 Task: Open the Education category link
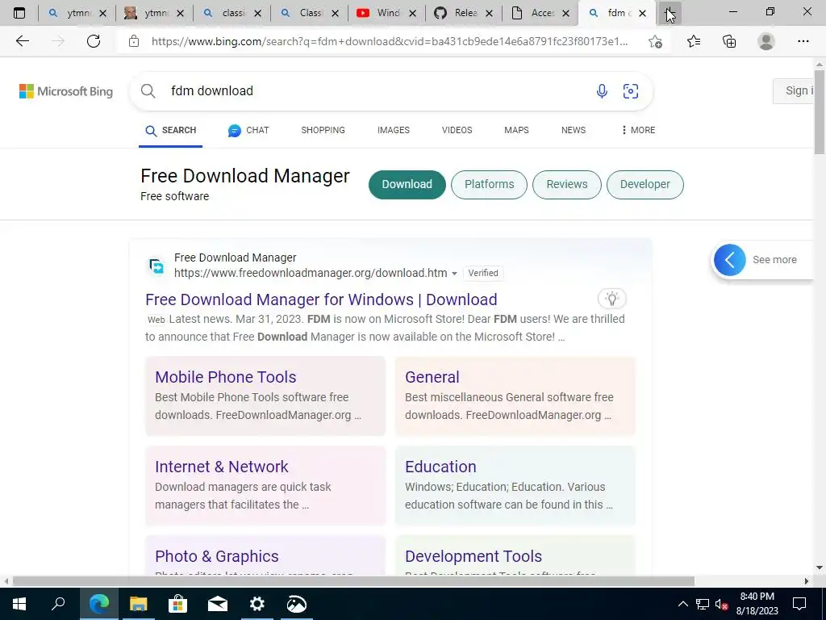click(441, 467)
